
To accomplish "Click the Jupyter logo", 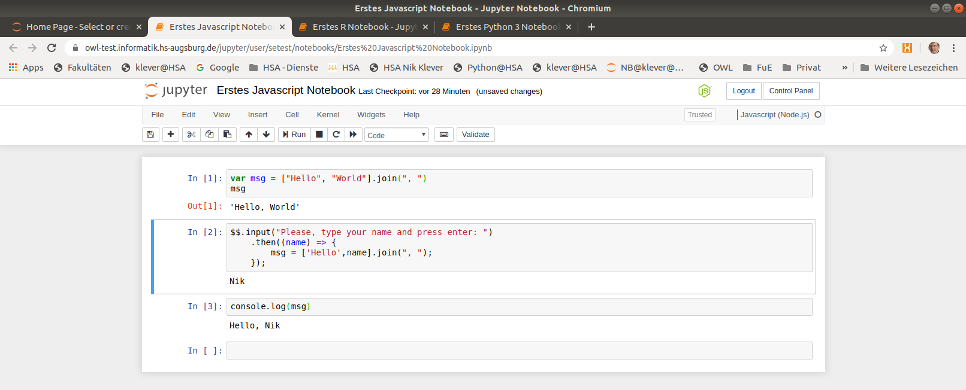I will 176,90.
